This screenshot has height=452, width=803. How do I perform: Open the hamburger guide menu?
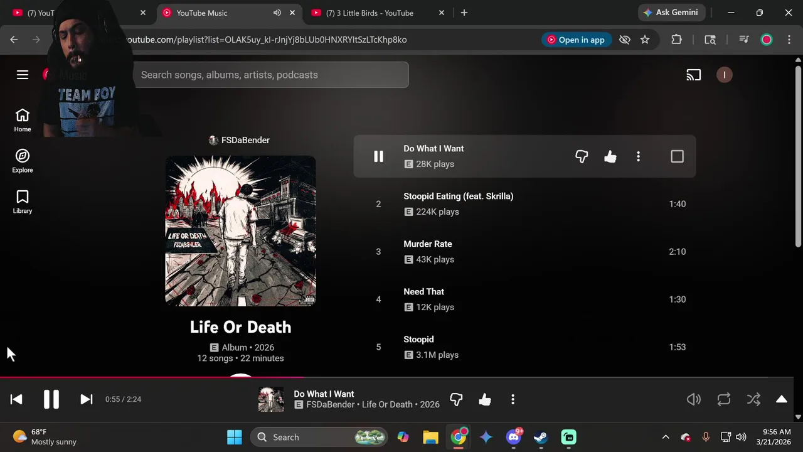click(x=23, y=75)
